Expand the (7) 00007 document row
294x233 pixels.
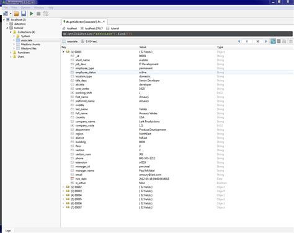pyautogui.click(x=63, y=208)
